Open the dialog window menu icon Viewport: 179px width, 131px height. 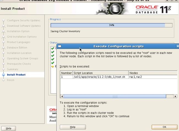coord(59,46)
